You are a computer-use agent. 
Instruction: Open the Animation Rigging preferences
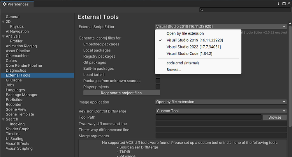coord(21,46)
